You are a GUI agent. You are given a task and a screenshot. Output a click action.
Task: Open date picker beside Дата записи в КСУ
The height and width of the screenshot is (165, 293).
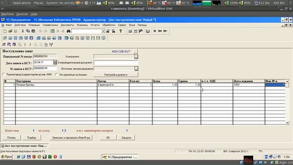click(x=55, y=62)
